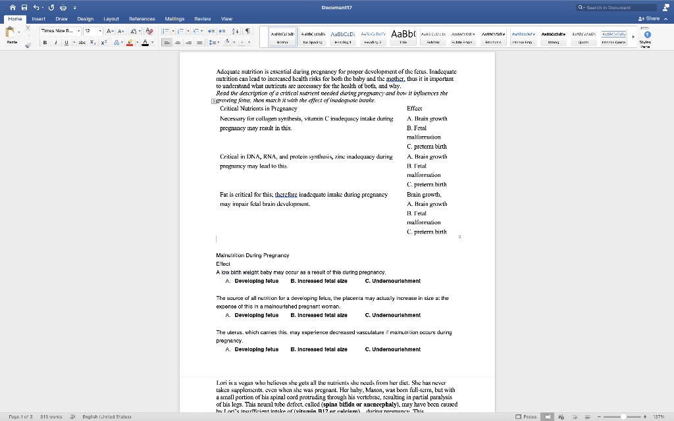This screenshot has width=674, height=421.
Task: Switch to Outline view icon
Action: (575, 416)
